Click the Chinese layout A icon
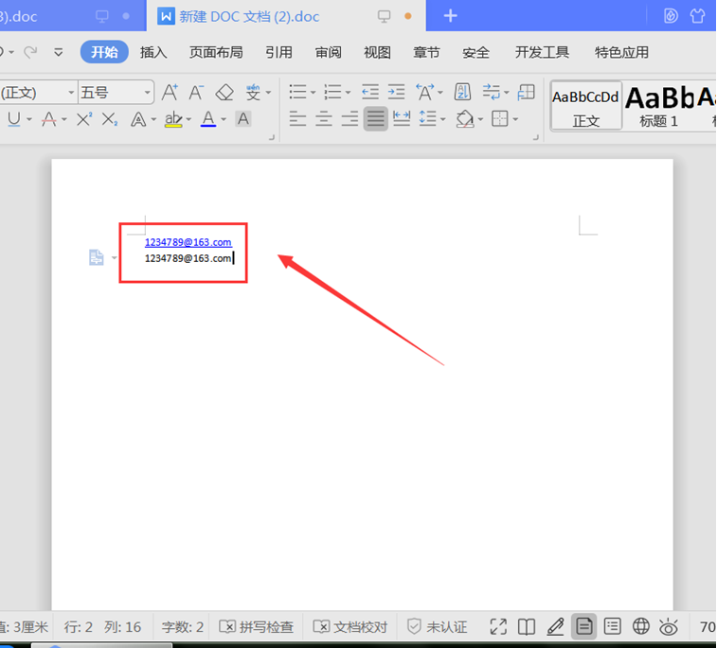Viewport: 717px width, 648px height. point(425,93)
